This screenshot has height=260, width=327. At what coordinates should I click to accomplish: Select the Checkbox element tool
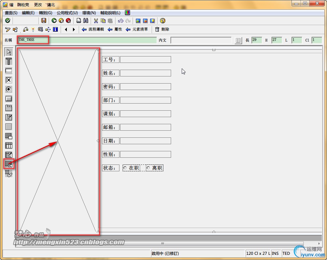[x=8, y=80]
